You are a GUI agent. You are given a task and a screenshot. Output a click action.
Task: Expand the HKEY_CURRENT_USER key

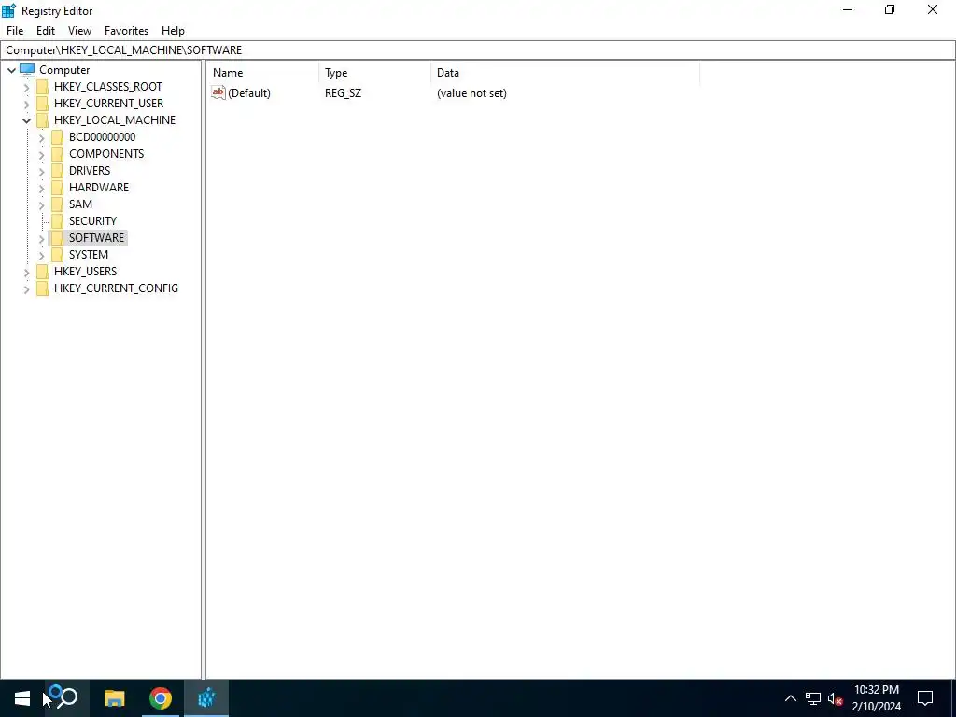tap(26, 104)
